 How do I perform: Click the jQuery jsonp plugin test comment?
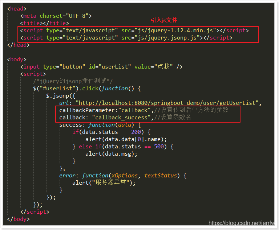pos(73,81)
